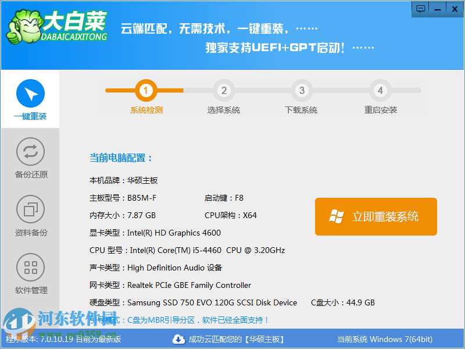Click the 启动键：F8 text

(224, 198)
